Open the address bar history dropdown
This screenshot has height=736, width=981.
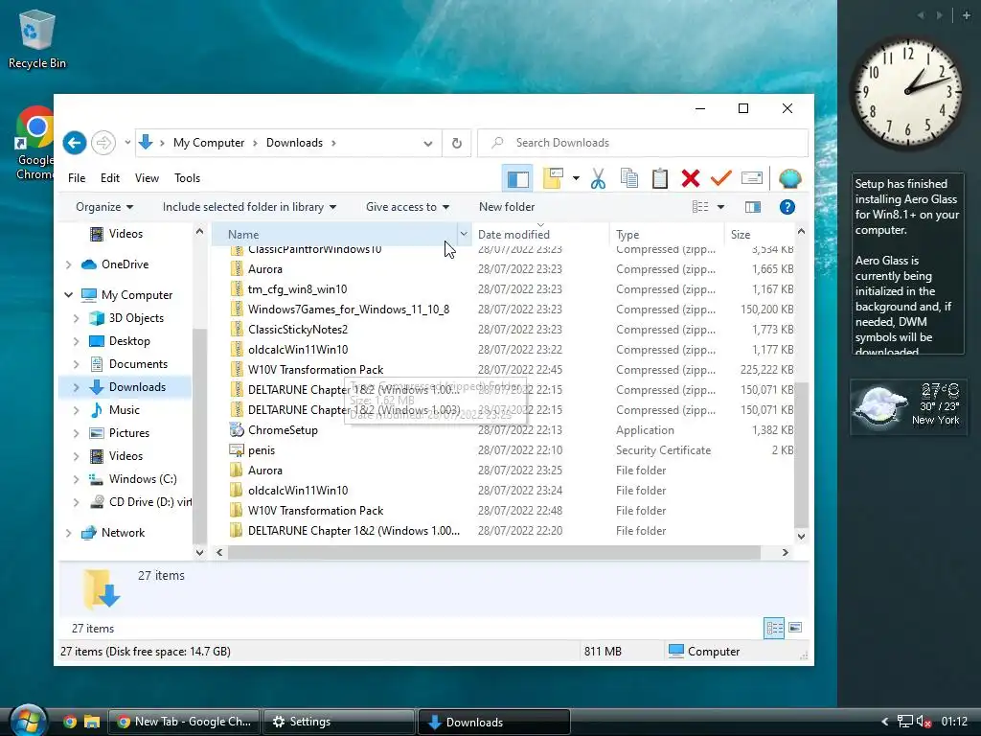pyautogui.click(x=428, y=144)
